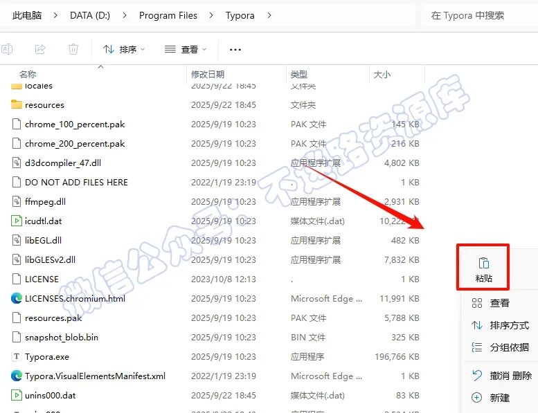Select resources.pak file icon
The height and width of the screenshot is (413, 538).
(17, 318)
